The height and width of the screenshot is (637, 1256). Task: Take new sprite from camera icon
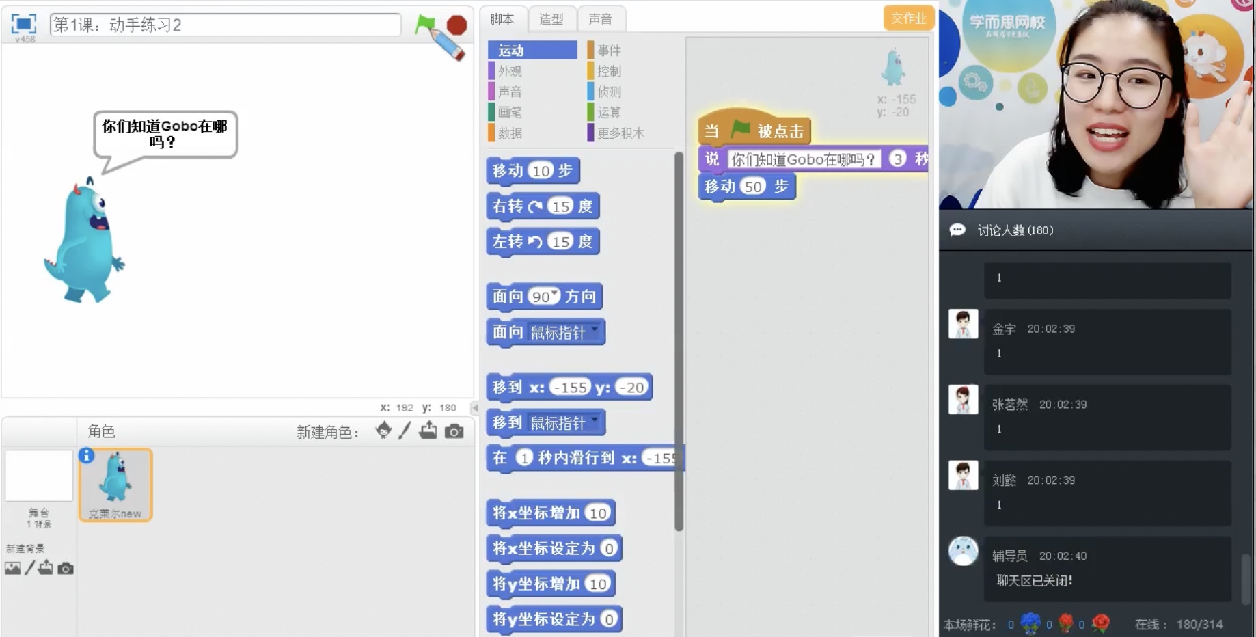tap(454, 431)
